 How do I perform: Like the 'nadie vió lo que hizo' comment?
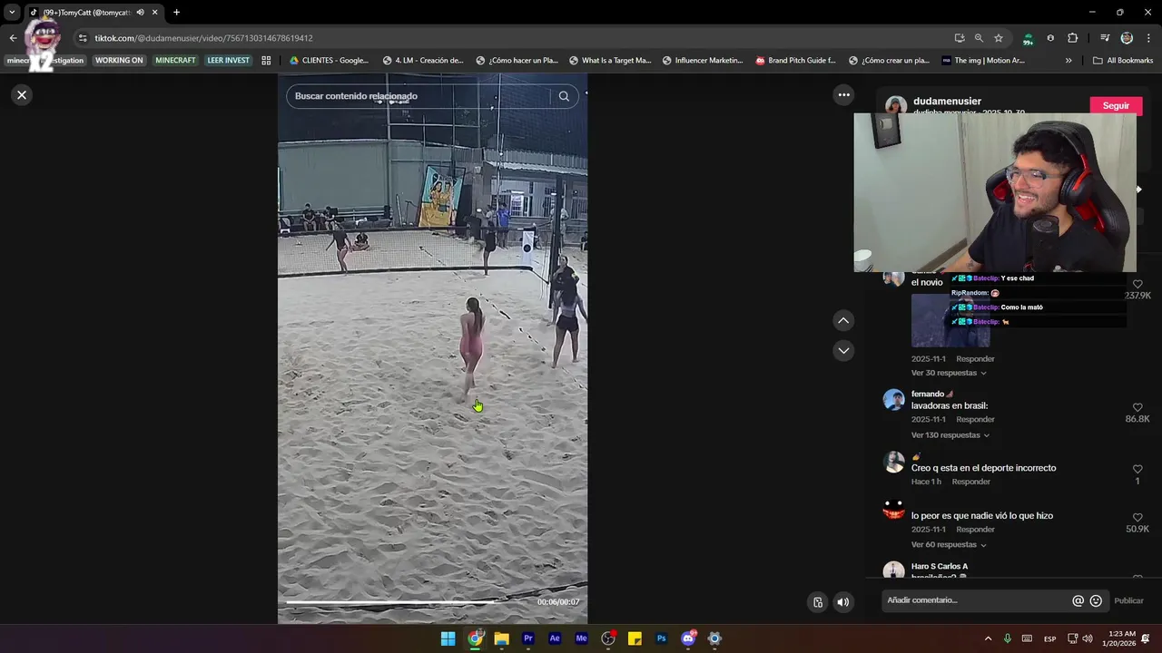point(1137,517)
